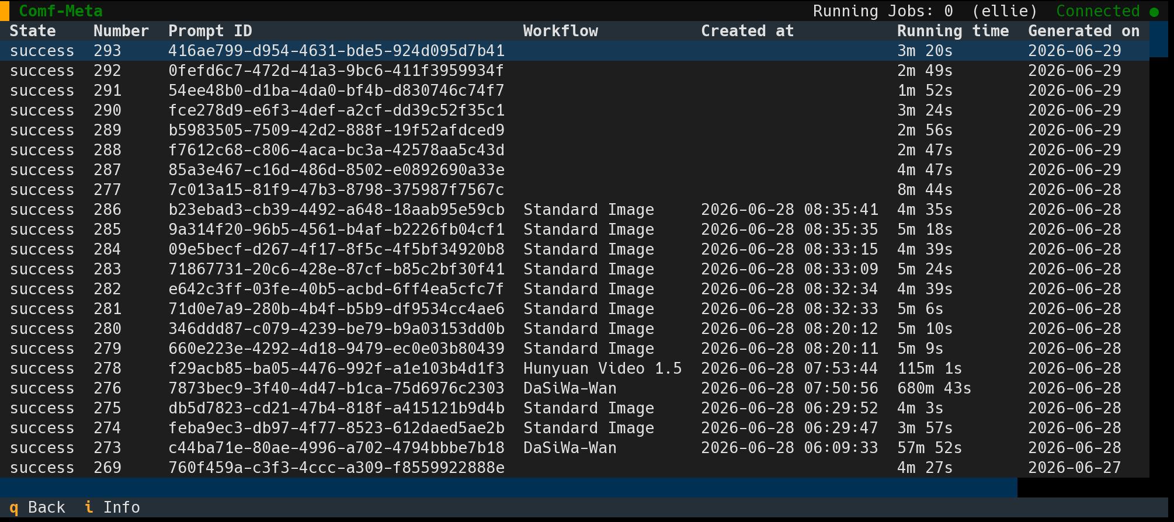Select job number 274
The image size is (1174, 522).
tap(107, 428)
